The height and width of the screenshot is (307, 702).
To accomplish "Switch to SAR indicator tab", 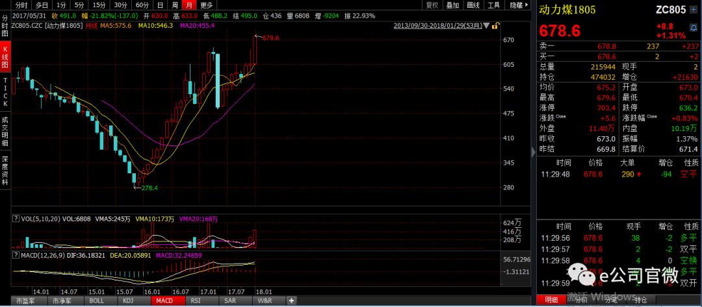I will click(x=230, y=301).
